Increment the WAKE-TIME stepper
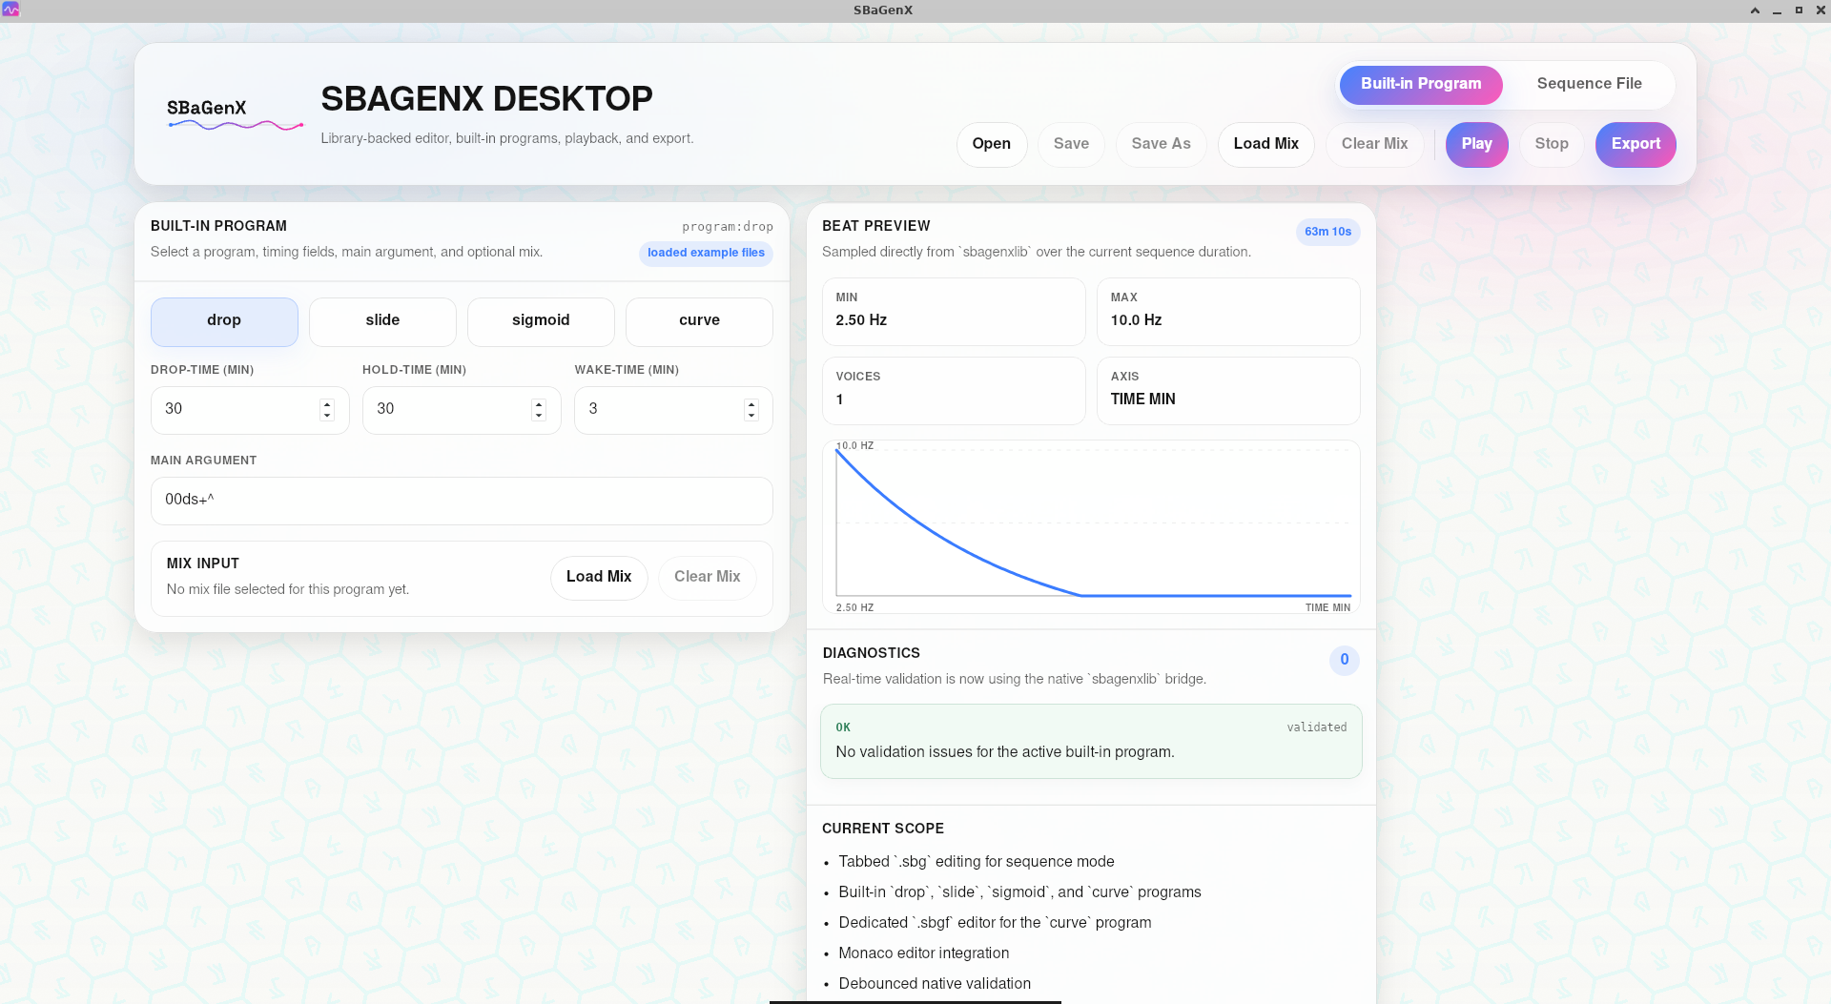This screenshot has width=1831, height=1004. coord(751,403)
